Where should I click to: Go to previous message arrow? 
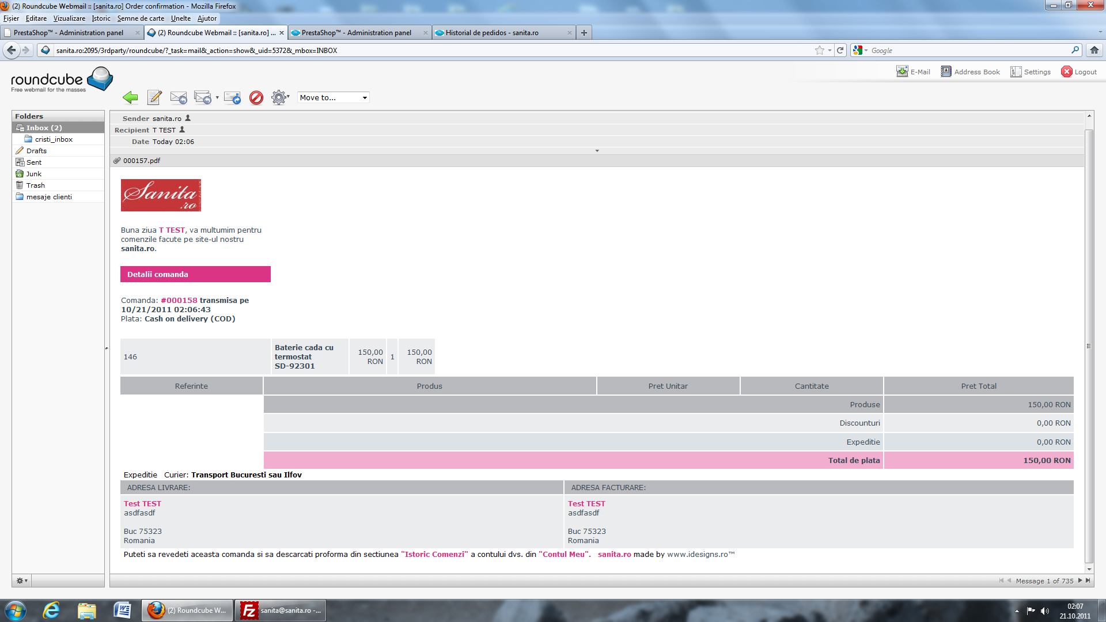(x=1009, y=581)
